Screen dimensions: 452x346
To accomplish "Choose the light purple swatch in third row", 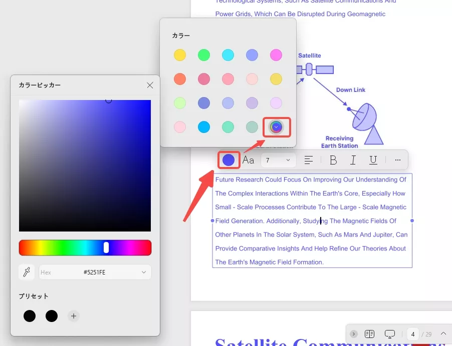I will point(252,103).
